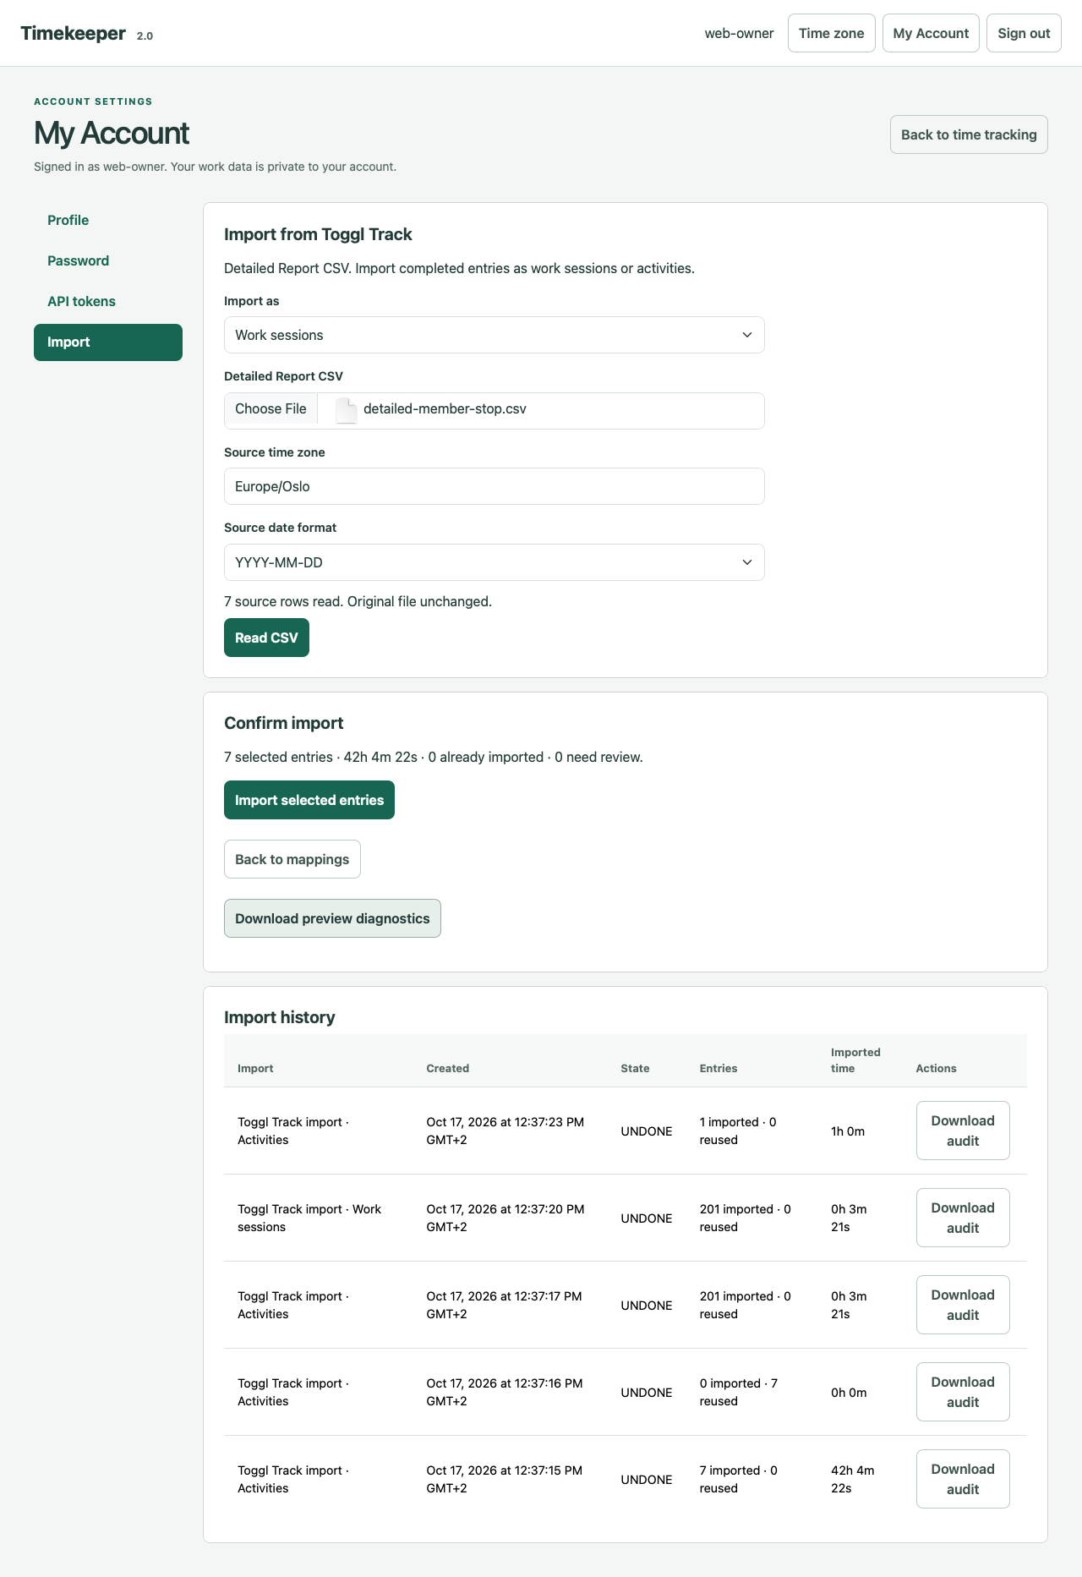The image size is (1082, 1577).
Task: Click the "7 source rows read" status message
Action: (358, 601)
